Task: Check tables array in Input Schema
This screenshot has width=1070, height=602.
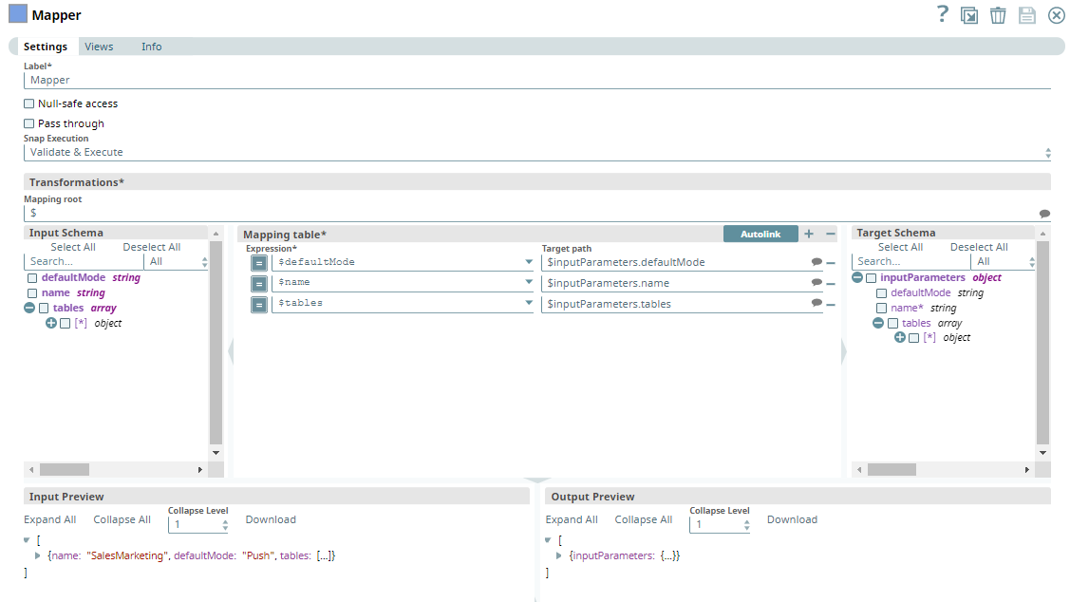Action: coord(44,308)
